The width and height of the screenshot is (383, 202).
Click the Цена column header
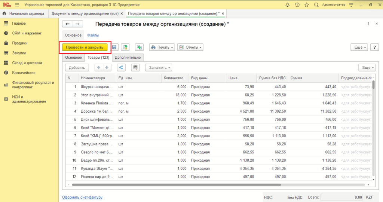(241, 78)
